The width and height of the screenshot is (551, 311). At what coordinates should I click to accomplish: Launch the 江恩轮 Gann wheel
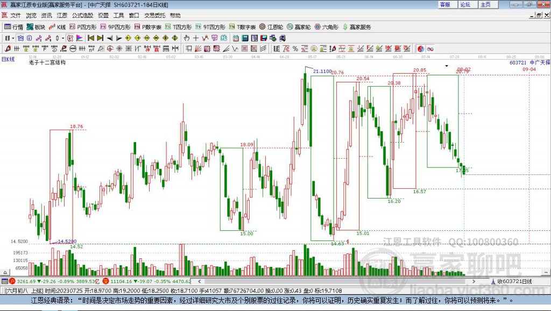pyautogui.click(x=271, y=27)
